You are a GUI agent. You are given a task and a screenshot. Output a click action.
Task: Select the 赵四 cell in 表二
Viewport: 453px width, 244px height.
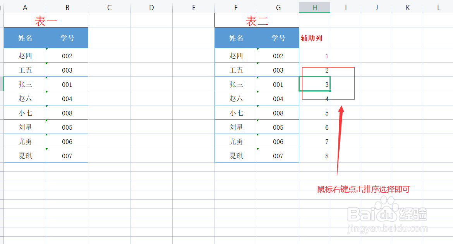click(236, 55)
